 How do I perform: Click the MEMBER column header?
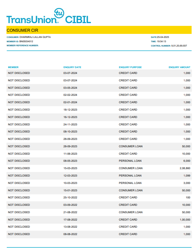(13, 67)
